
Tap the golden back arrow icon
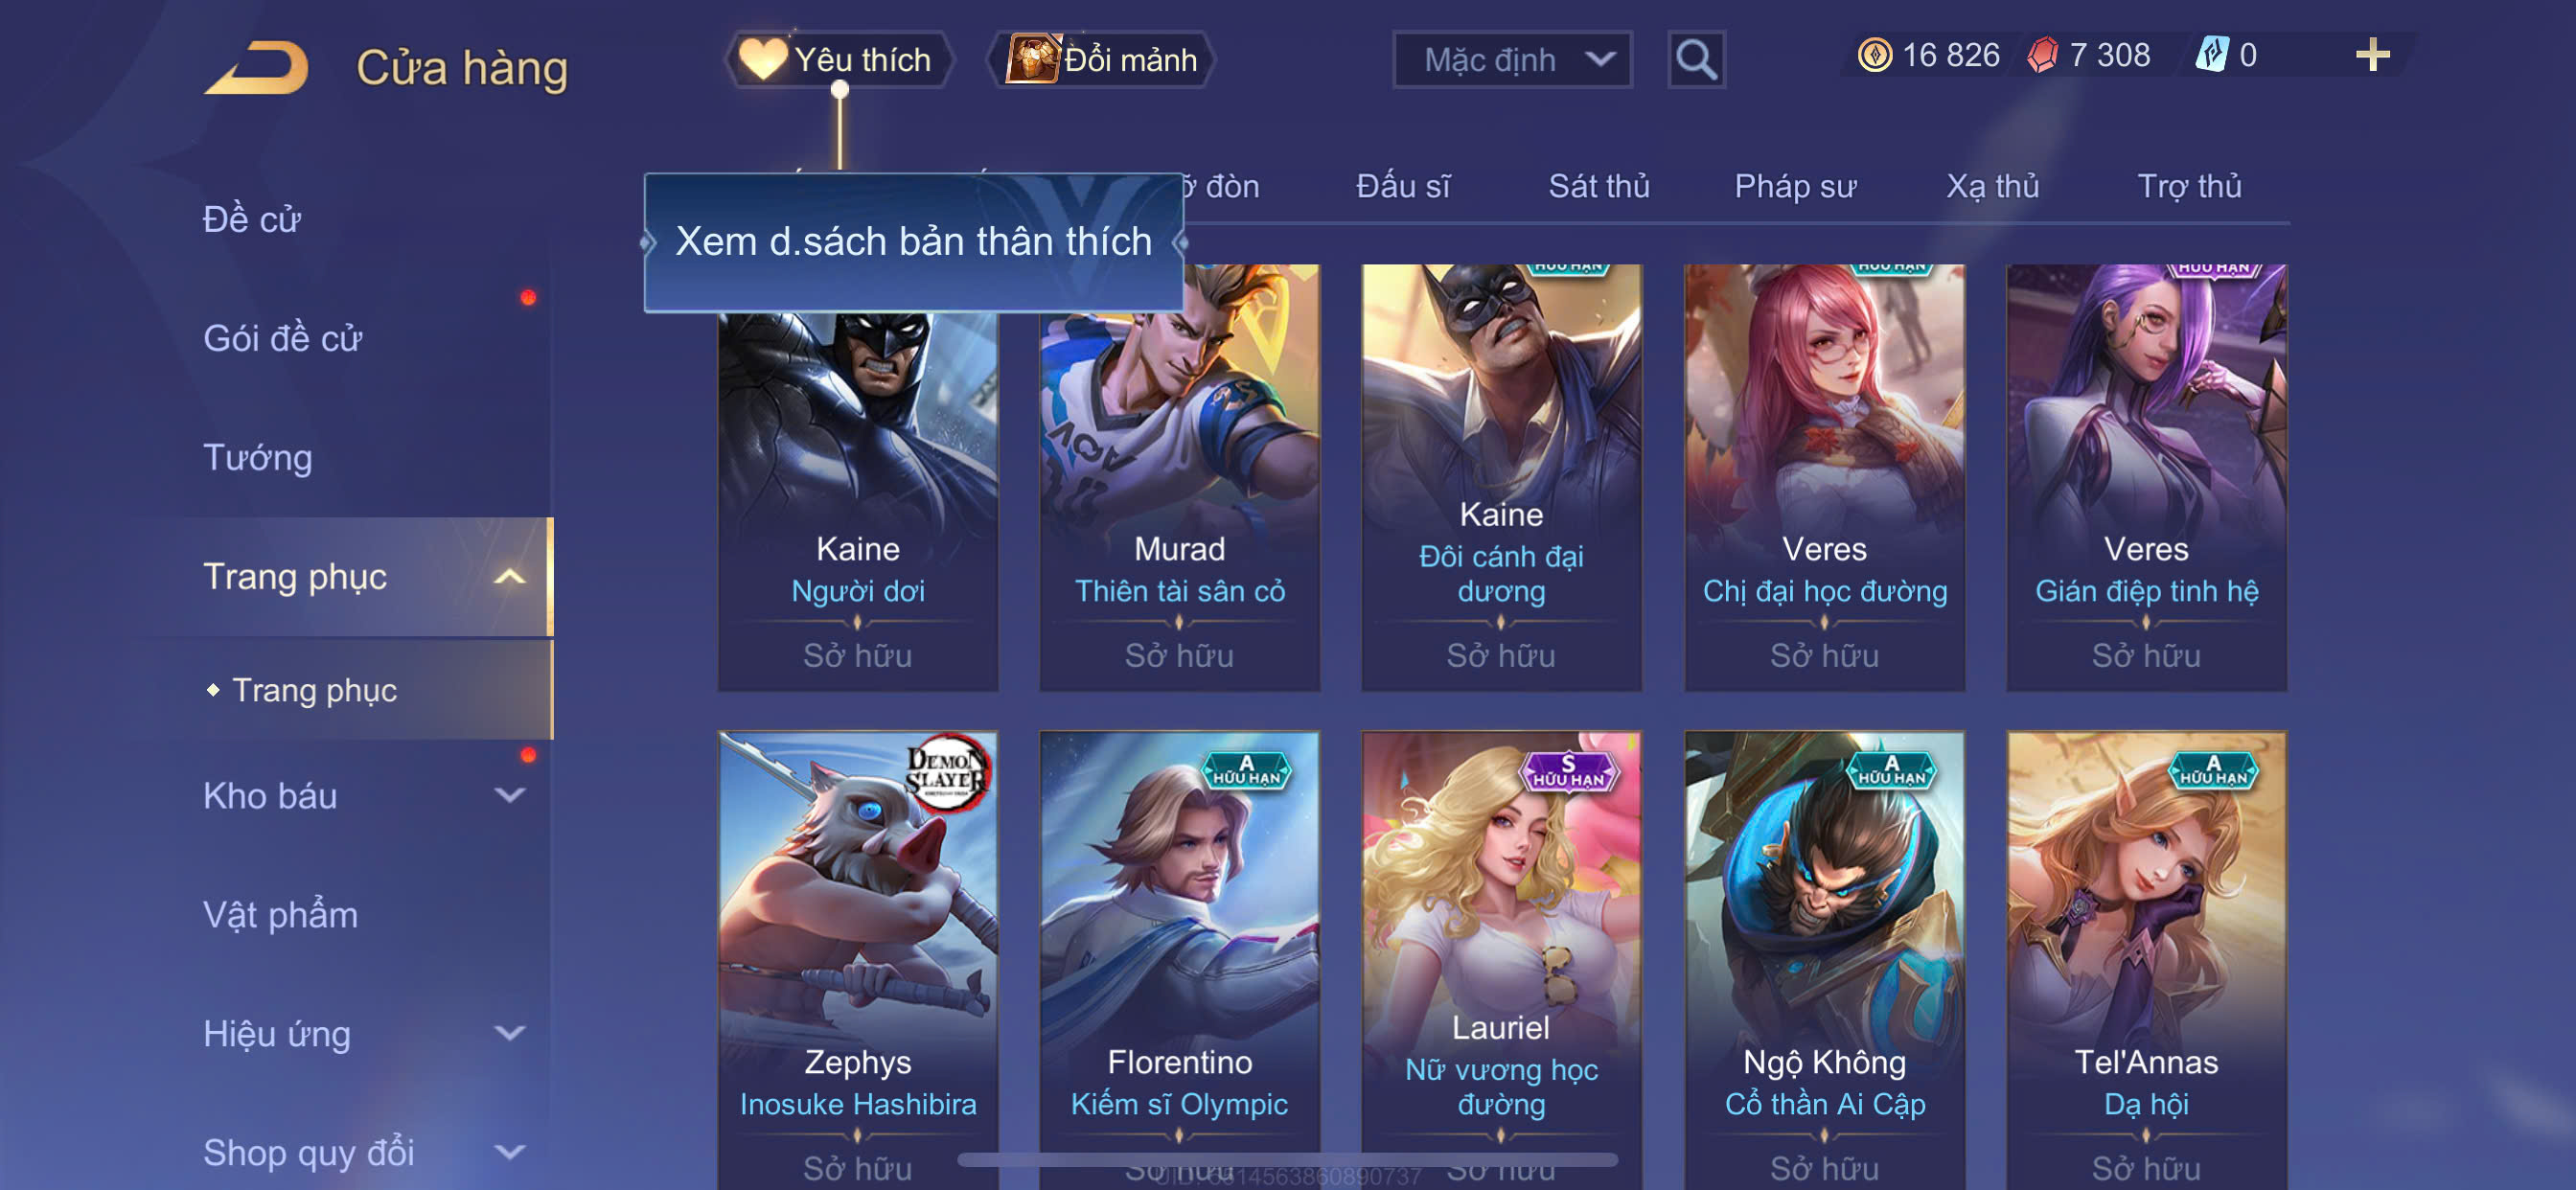pos(256,68)
